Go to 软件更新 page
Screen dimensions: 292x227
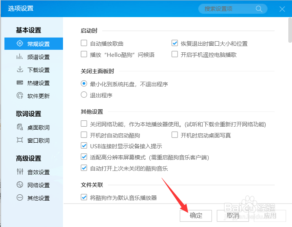(34, 96)
